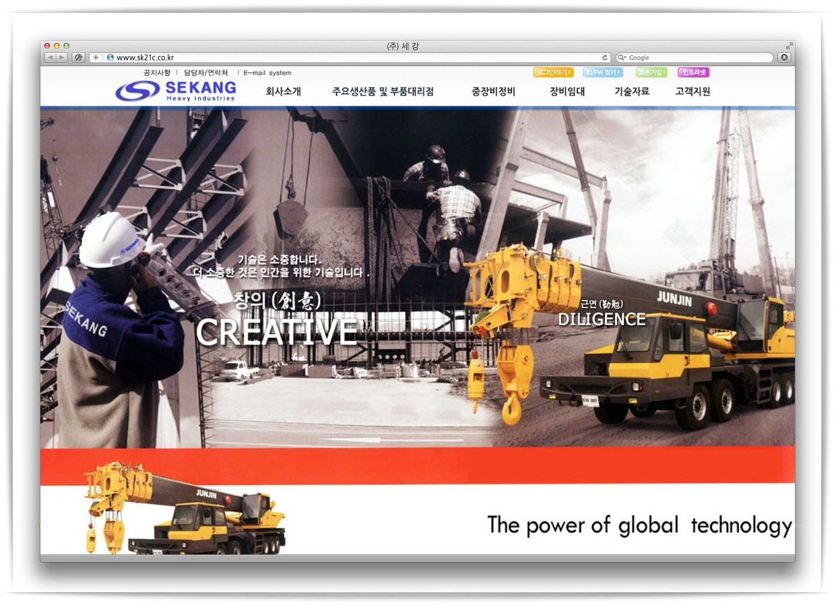
Task: Open the 담당자/연락처 link
Action: pyautogui.click(x=206, y=73)
